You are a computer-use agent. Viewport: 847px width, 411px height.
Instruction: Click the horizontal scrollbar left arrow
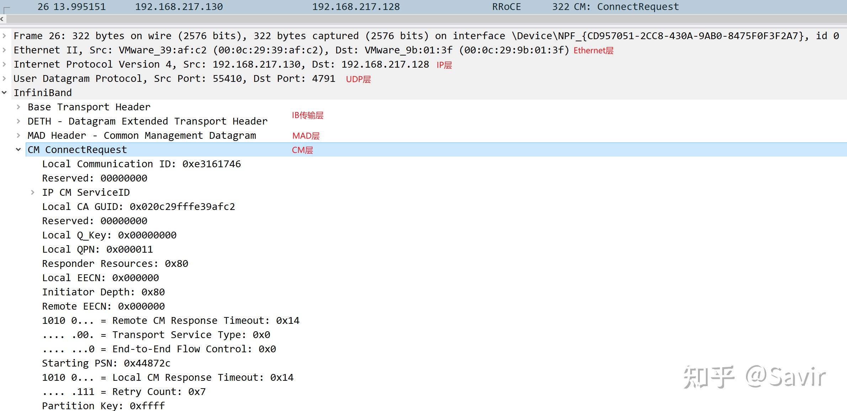(x=2, y=19)
